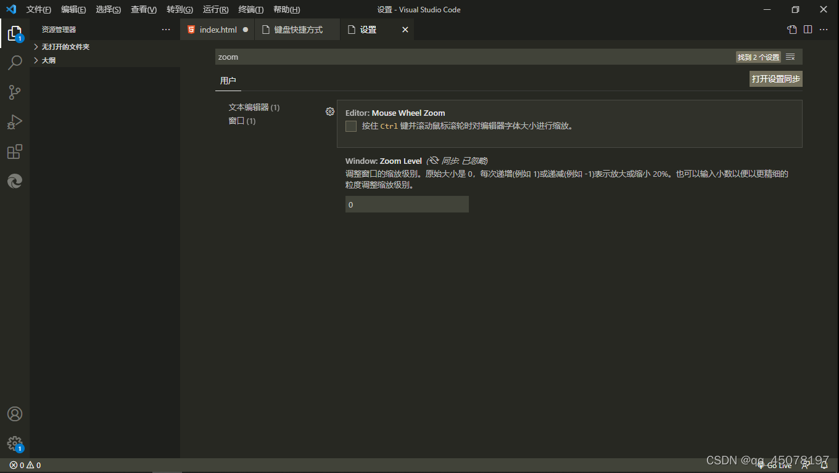Viewport: 839px width, 473px height.
Task: Open the Source Control view
Action: (x=15, y=92)
